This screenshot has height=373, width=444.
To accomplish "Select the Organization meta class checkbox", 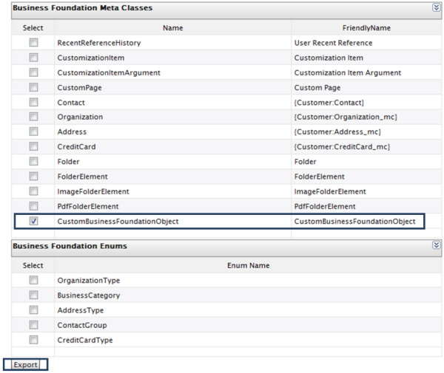I will (x=33, y=117).
